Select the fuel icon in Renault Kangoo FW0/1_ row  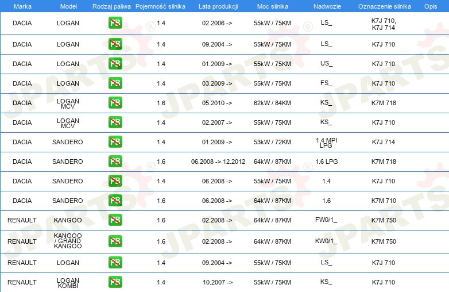click(x=115, y=220)
